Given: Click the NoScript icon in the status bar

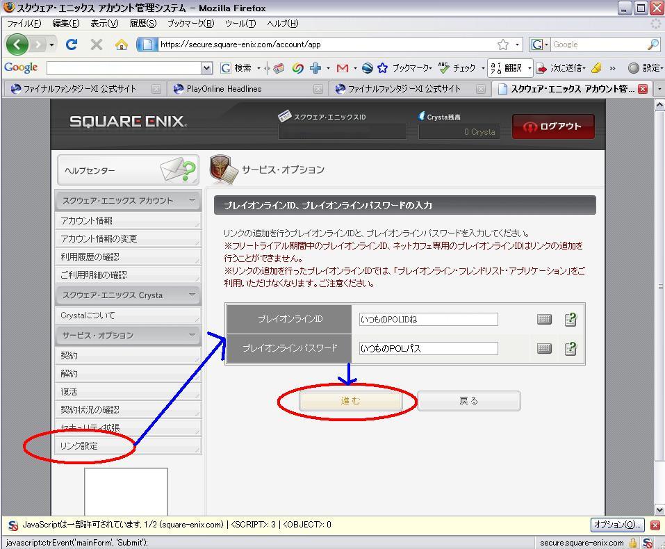Looking at the screenshot, I should [x=648, y=543].
